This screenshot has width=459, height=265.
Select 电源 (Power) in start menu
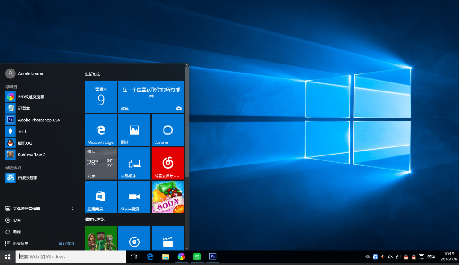pos(17,232)
